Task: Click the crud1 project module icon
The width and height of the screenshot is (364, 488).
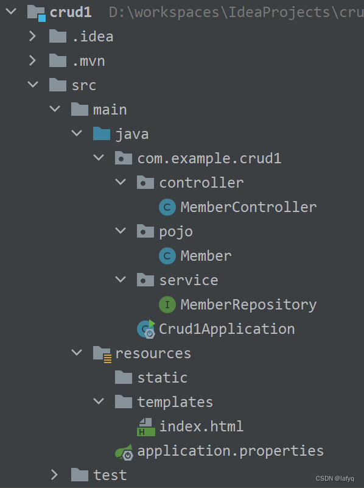Action: 37,13
